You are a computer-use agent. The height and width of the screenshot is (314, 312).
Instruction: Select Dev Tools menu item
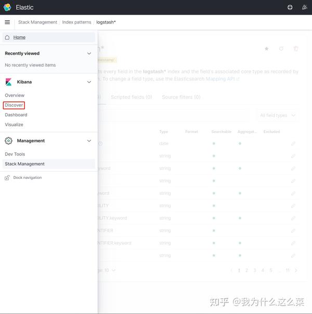click(15, 154)
